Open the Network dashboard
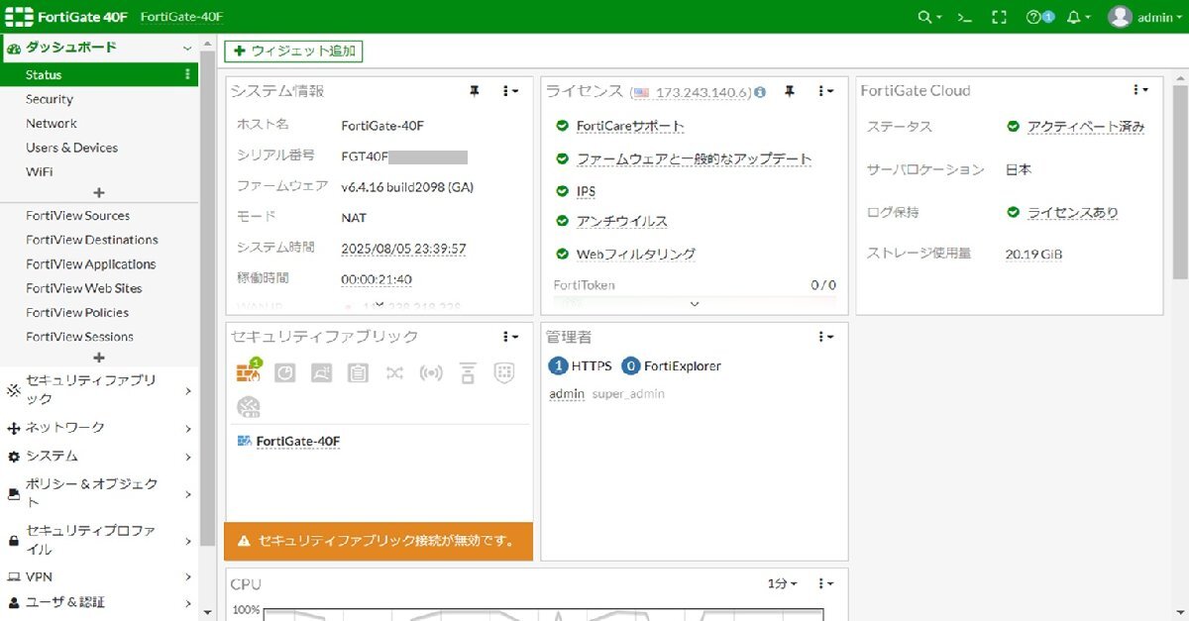This screenshot has height=621, width=1189. [x=52, y=124]
